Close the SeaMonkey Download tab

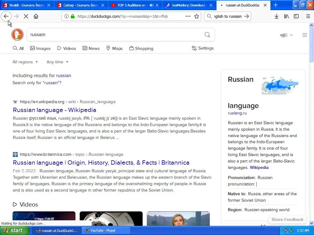point(211,5)
